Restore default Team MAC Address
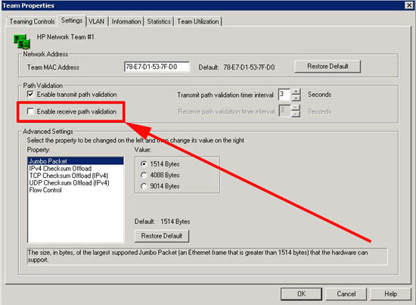The width and height of the screenshot is (416, 305). point(328,67)
